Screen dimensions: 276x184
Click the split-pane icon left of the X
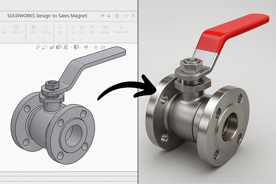click(x=126, y=16)
